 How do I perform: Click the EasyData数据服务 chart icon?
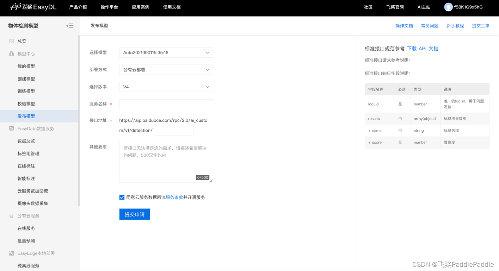tap(11, 128)
